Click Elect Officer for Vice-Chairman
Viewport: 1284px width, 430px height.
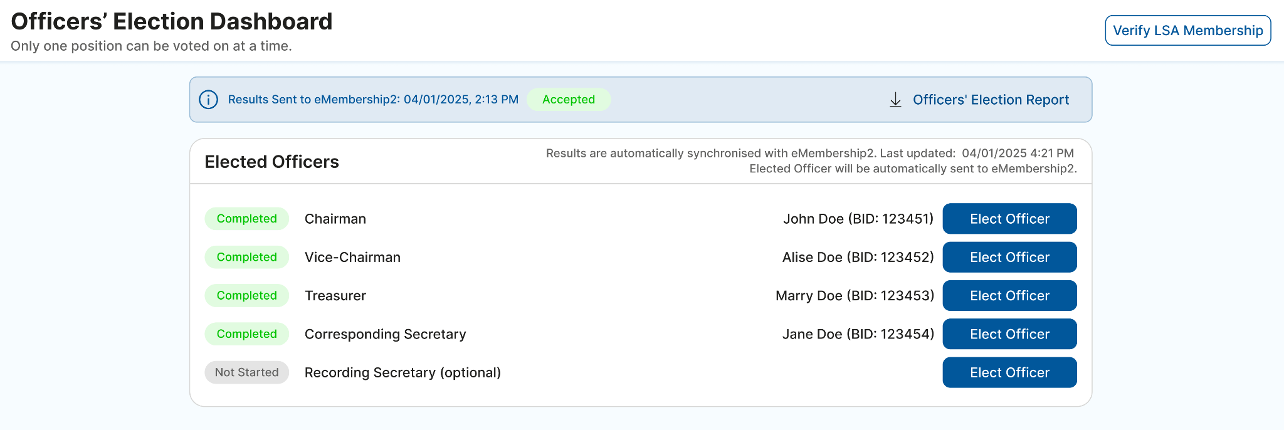pos(1009,257)
